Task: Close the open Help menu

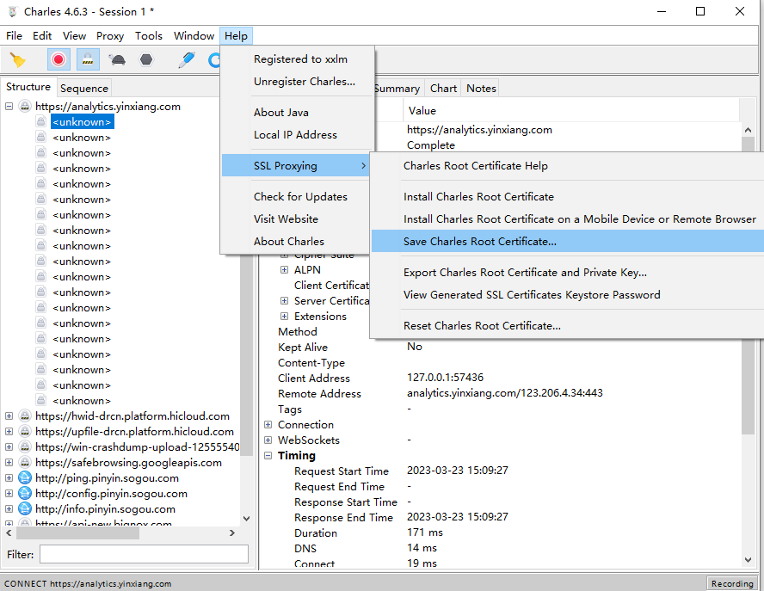Action: coord(237,36)
